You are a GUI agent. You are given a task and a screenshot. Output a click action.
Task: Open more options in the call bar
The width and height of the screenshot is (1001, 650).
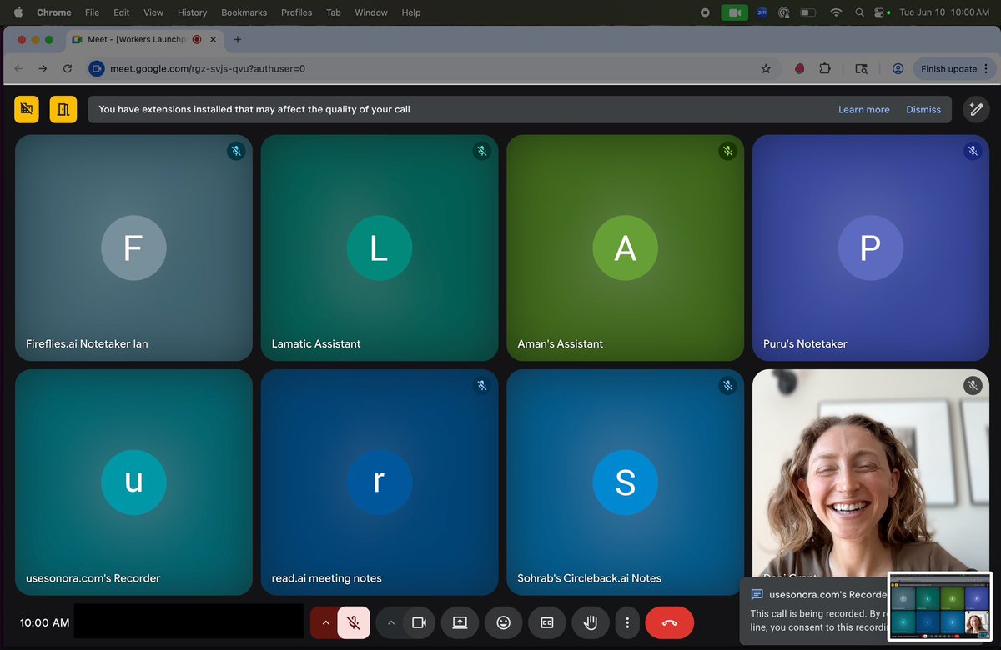[626, 622]
